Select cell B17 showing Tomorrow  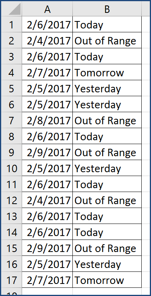coord(107,280)
